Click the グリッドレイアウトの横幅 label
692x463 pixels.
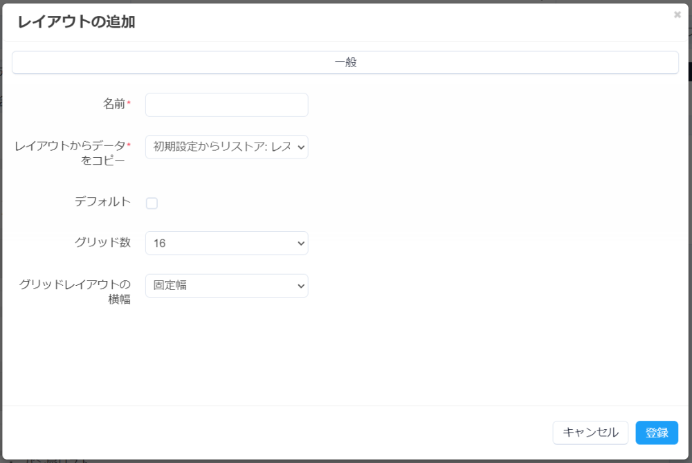pos(75,291)
